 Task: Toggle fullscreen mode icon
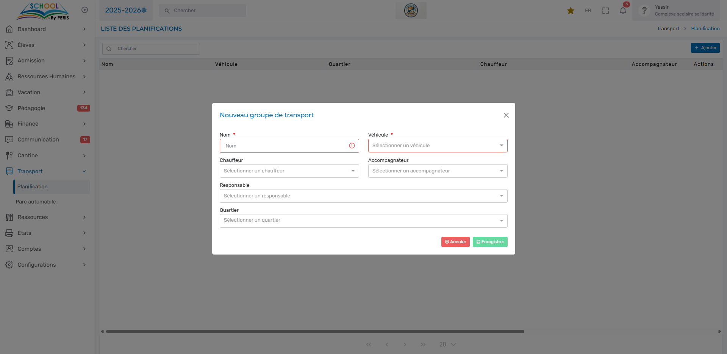(605, 11)
